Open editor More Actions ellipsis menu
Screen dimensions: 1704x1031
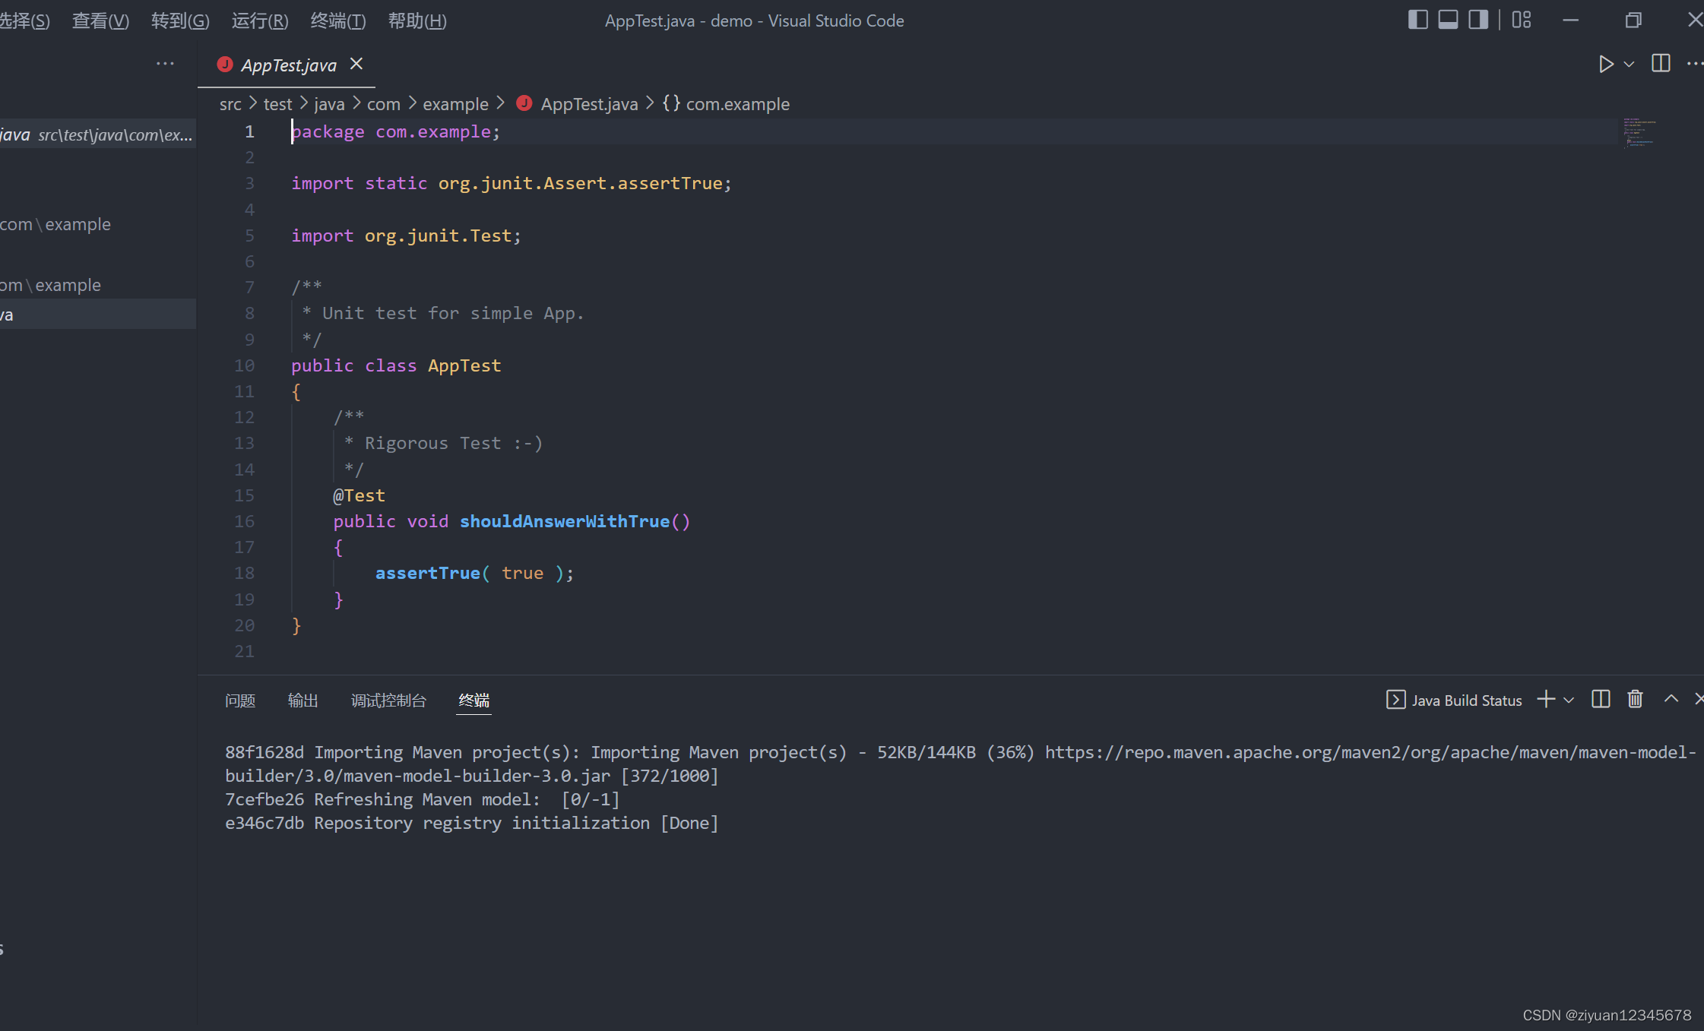point(1694,65)
